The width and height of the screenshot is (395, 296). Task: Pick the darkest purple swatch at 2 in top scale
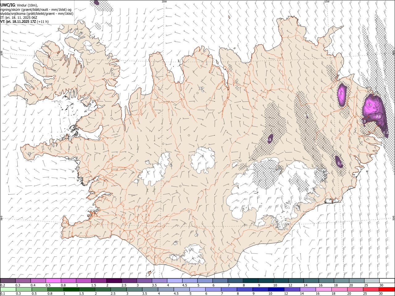pos(114,281)
